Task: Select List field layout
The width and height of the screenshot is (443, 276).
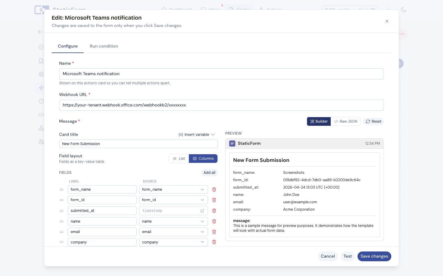Action: (179, 159)
